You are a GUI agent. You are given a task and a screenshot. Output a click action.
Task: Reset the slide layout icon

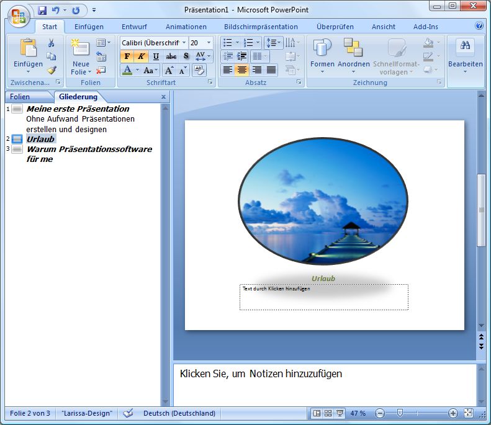coord(101,56)
